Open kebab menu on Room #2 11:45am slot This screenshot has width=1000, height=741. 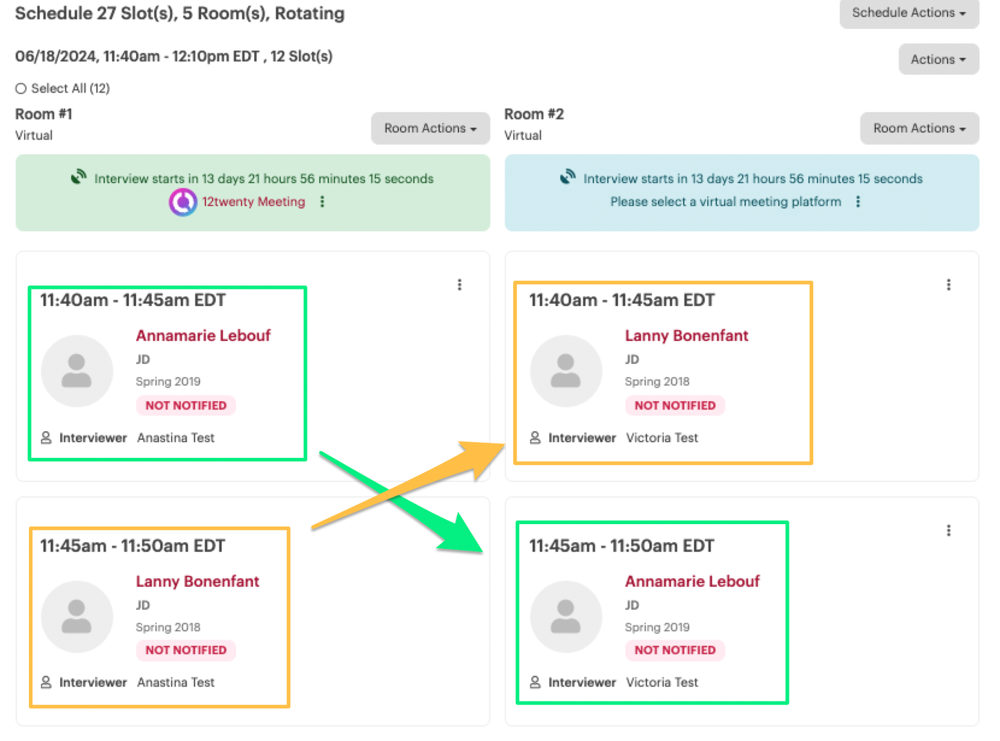pos(948,530)
